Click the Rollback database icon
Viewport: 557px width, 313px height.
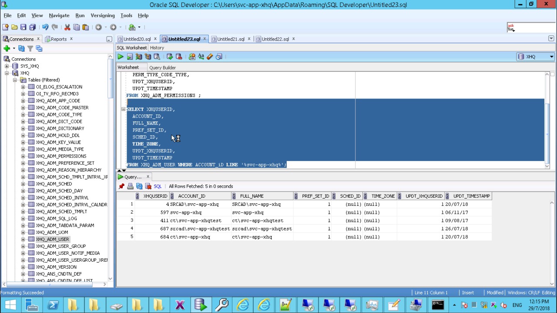(178, 57)
